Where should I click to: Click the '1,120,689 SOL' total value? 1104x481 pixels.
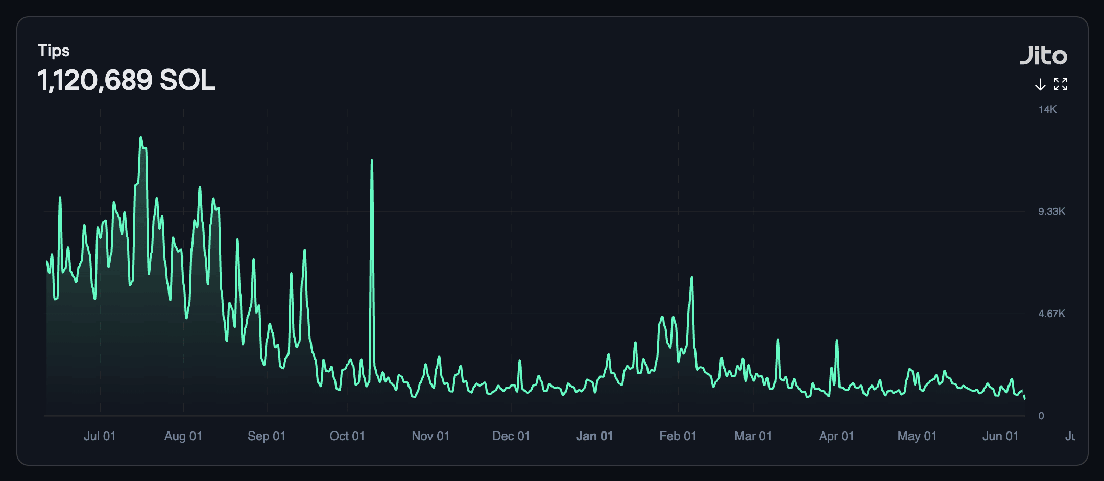point(127,80)
